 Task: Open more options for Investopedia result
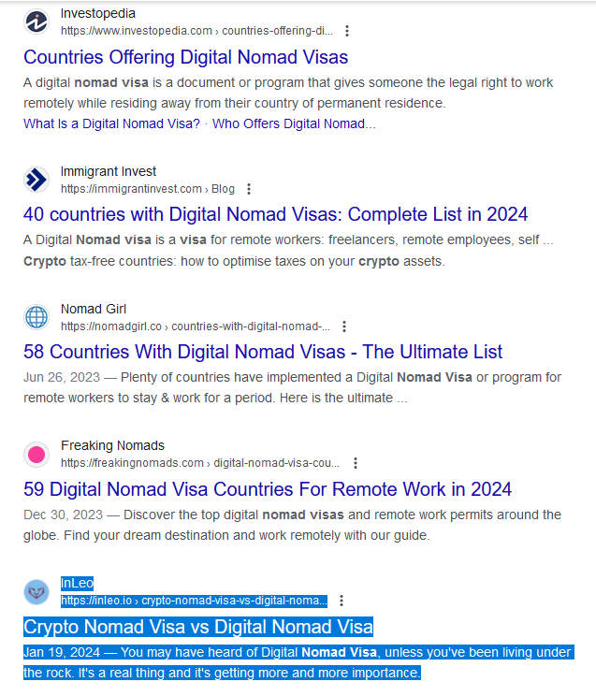pos(347,31)
